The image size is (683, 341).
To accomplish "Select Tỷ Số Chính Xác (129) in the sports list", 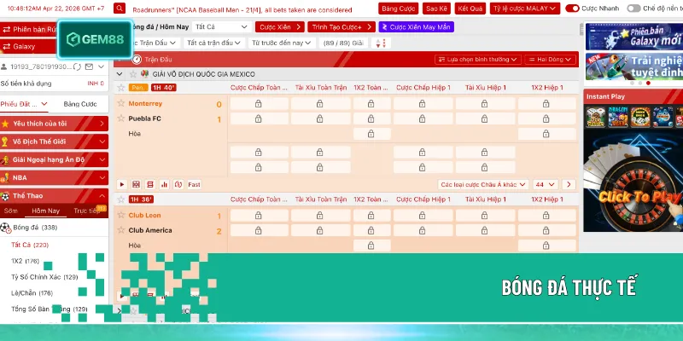I will pyautogui.click(x=44, y=276).
